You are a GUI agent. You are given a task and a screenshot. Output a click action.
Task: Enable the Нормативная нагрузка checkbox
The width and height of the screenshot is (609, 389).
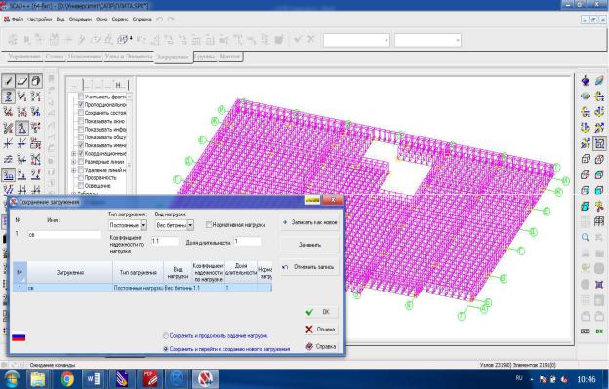(209, 224)
